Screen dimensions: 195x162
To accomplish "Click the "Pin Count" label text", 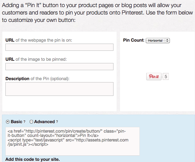I will [133, 40].
